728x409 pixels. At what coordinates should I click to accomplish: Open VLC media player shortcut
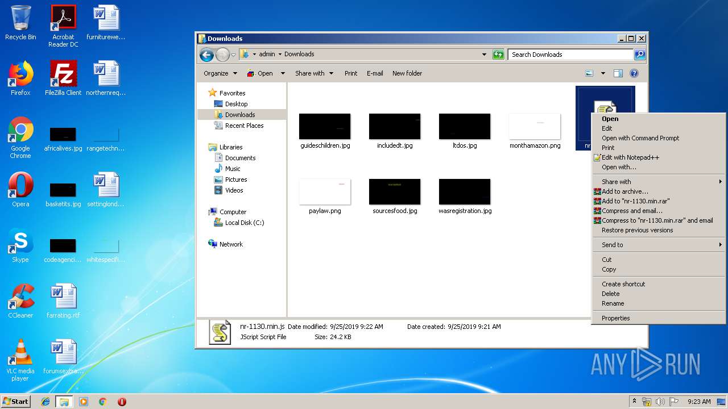tap(20, 361)
